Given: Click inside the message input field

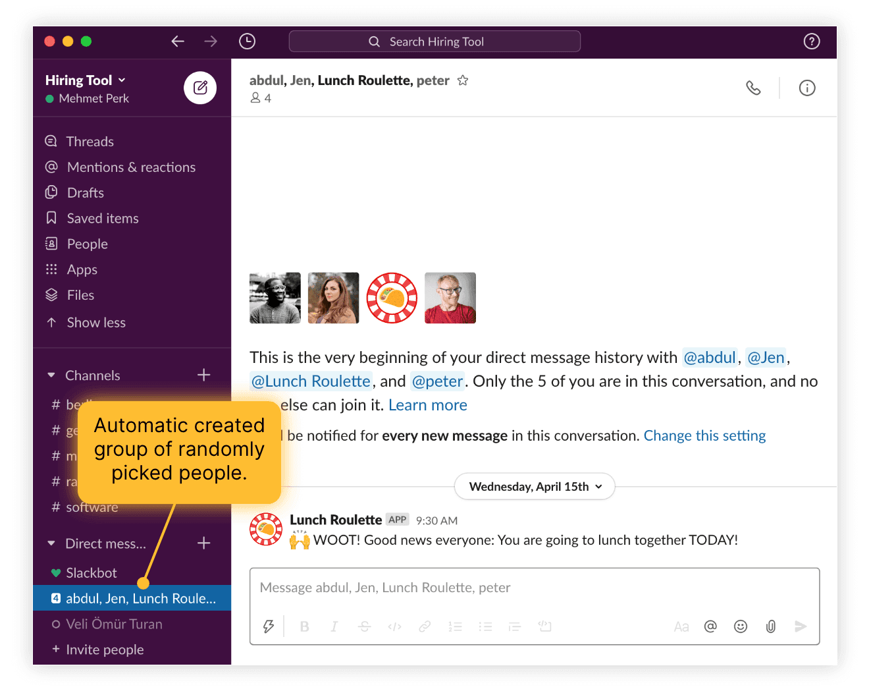Looking at the screenshot, I should pos(461,587).
